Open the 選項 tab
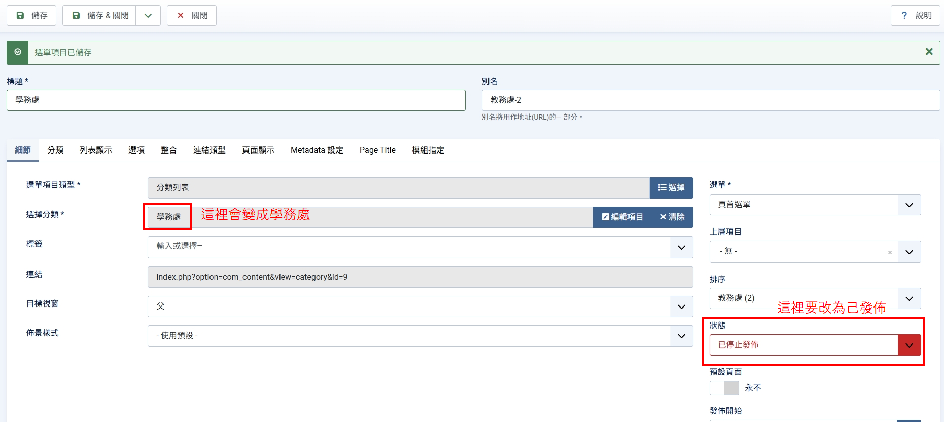This screenshot has height=422, width=944. [x=136, y=150]
